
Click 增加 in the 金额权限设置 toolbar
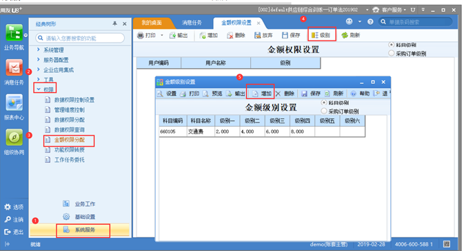[x=209, y=36]
